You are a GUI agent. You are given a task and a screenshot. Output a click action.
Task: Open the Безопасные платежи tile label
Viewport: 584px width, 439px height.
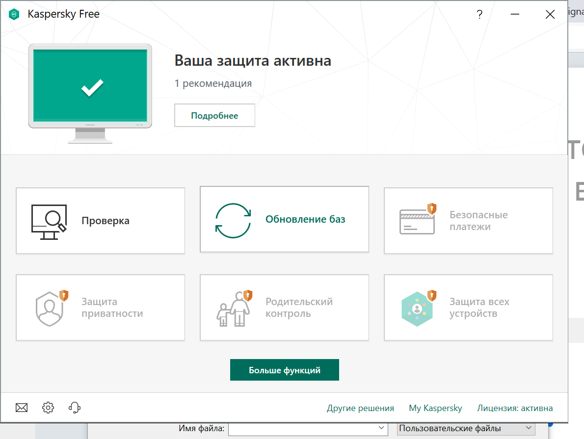point(478,221)
